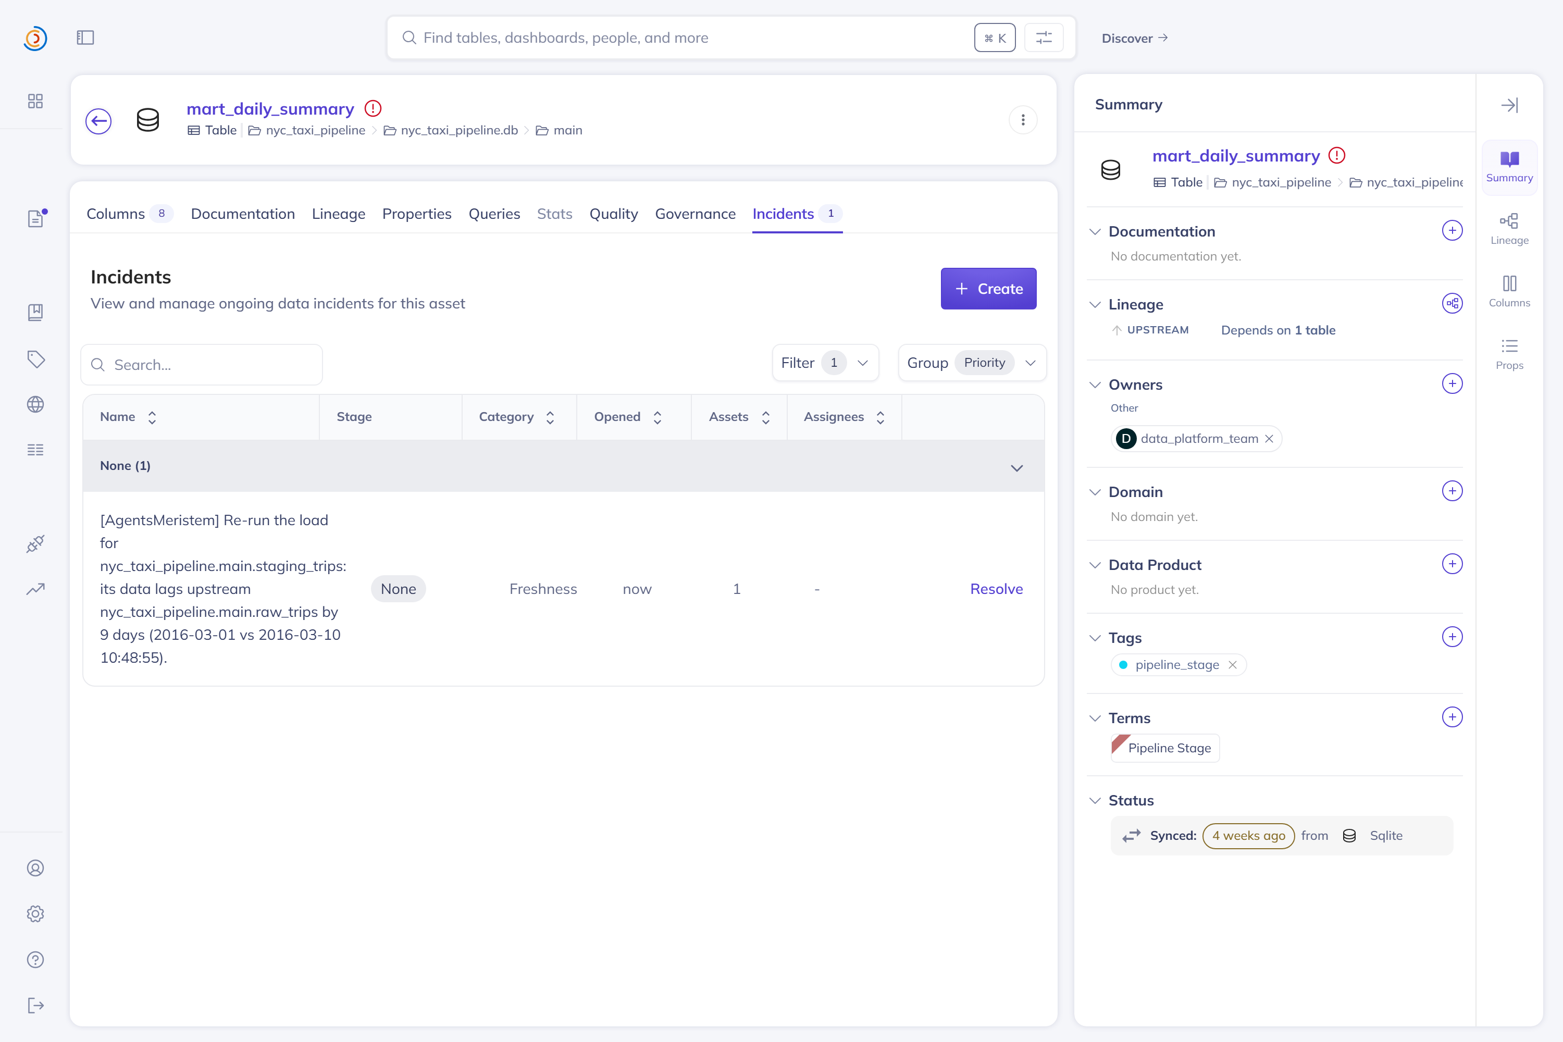Sort incidents by Assignees column
This screenshot has height=1042, width=1563.
(x=880, y=417)
